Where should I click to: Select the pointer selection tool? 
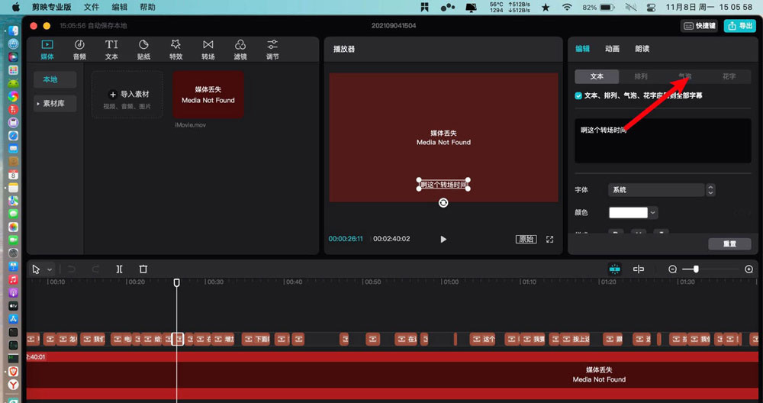click(x=36, y=269)
